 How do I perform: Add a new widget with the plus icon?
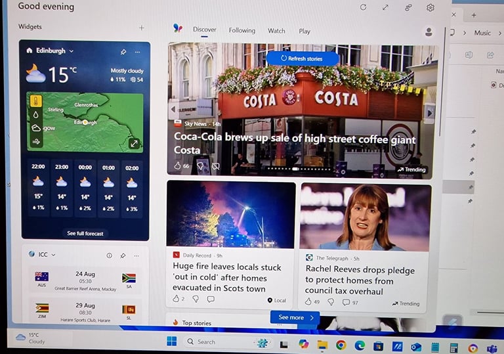142,28
